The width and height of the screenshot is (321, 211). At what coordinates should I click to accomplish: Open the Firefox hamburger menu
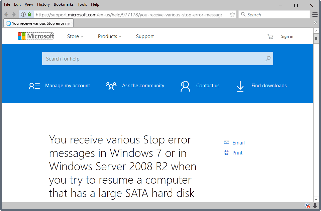tap(315, 14)
